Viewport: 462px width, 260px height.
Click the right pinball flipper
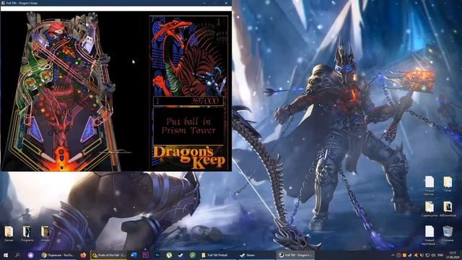[74, 157]
